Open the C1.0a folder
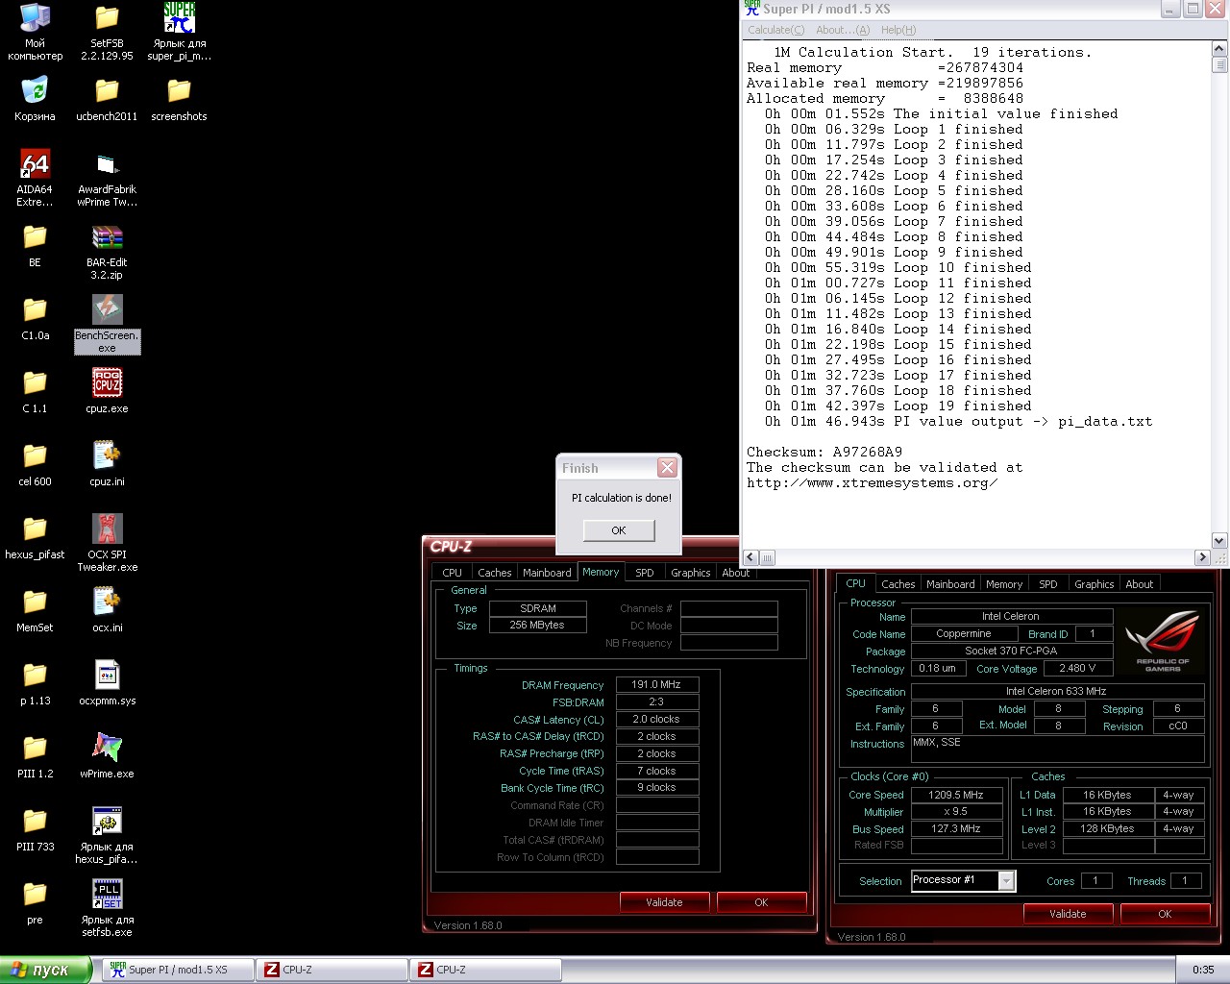The width and height of the screenshot is (1230, 984). click(x=35, y=318)
